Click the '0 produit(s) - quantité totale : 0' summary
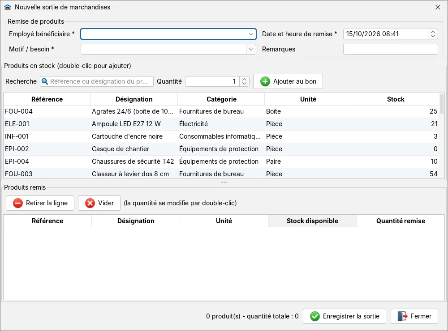This screenshot has width=448, height=331. [x=252, y=316]
